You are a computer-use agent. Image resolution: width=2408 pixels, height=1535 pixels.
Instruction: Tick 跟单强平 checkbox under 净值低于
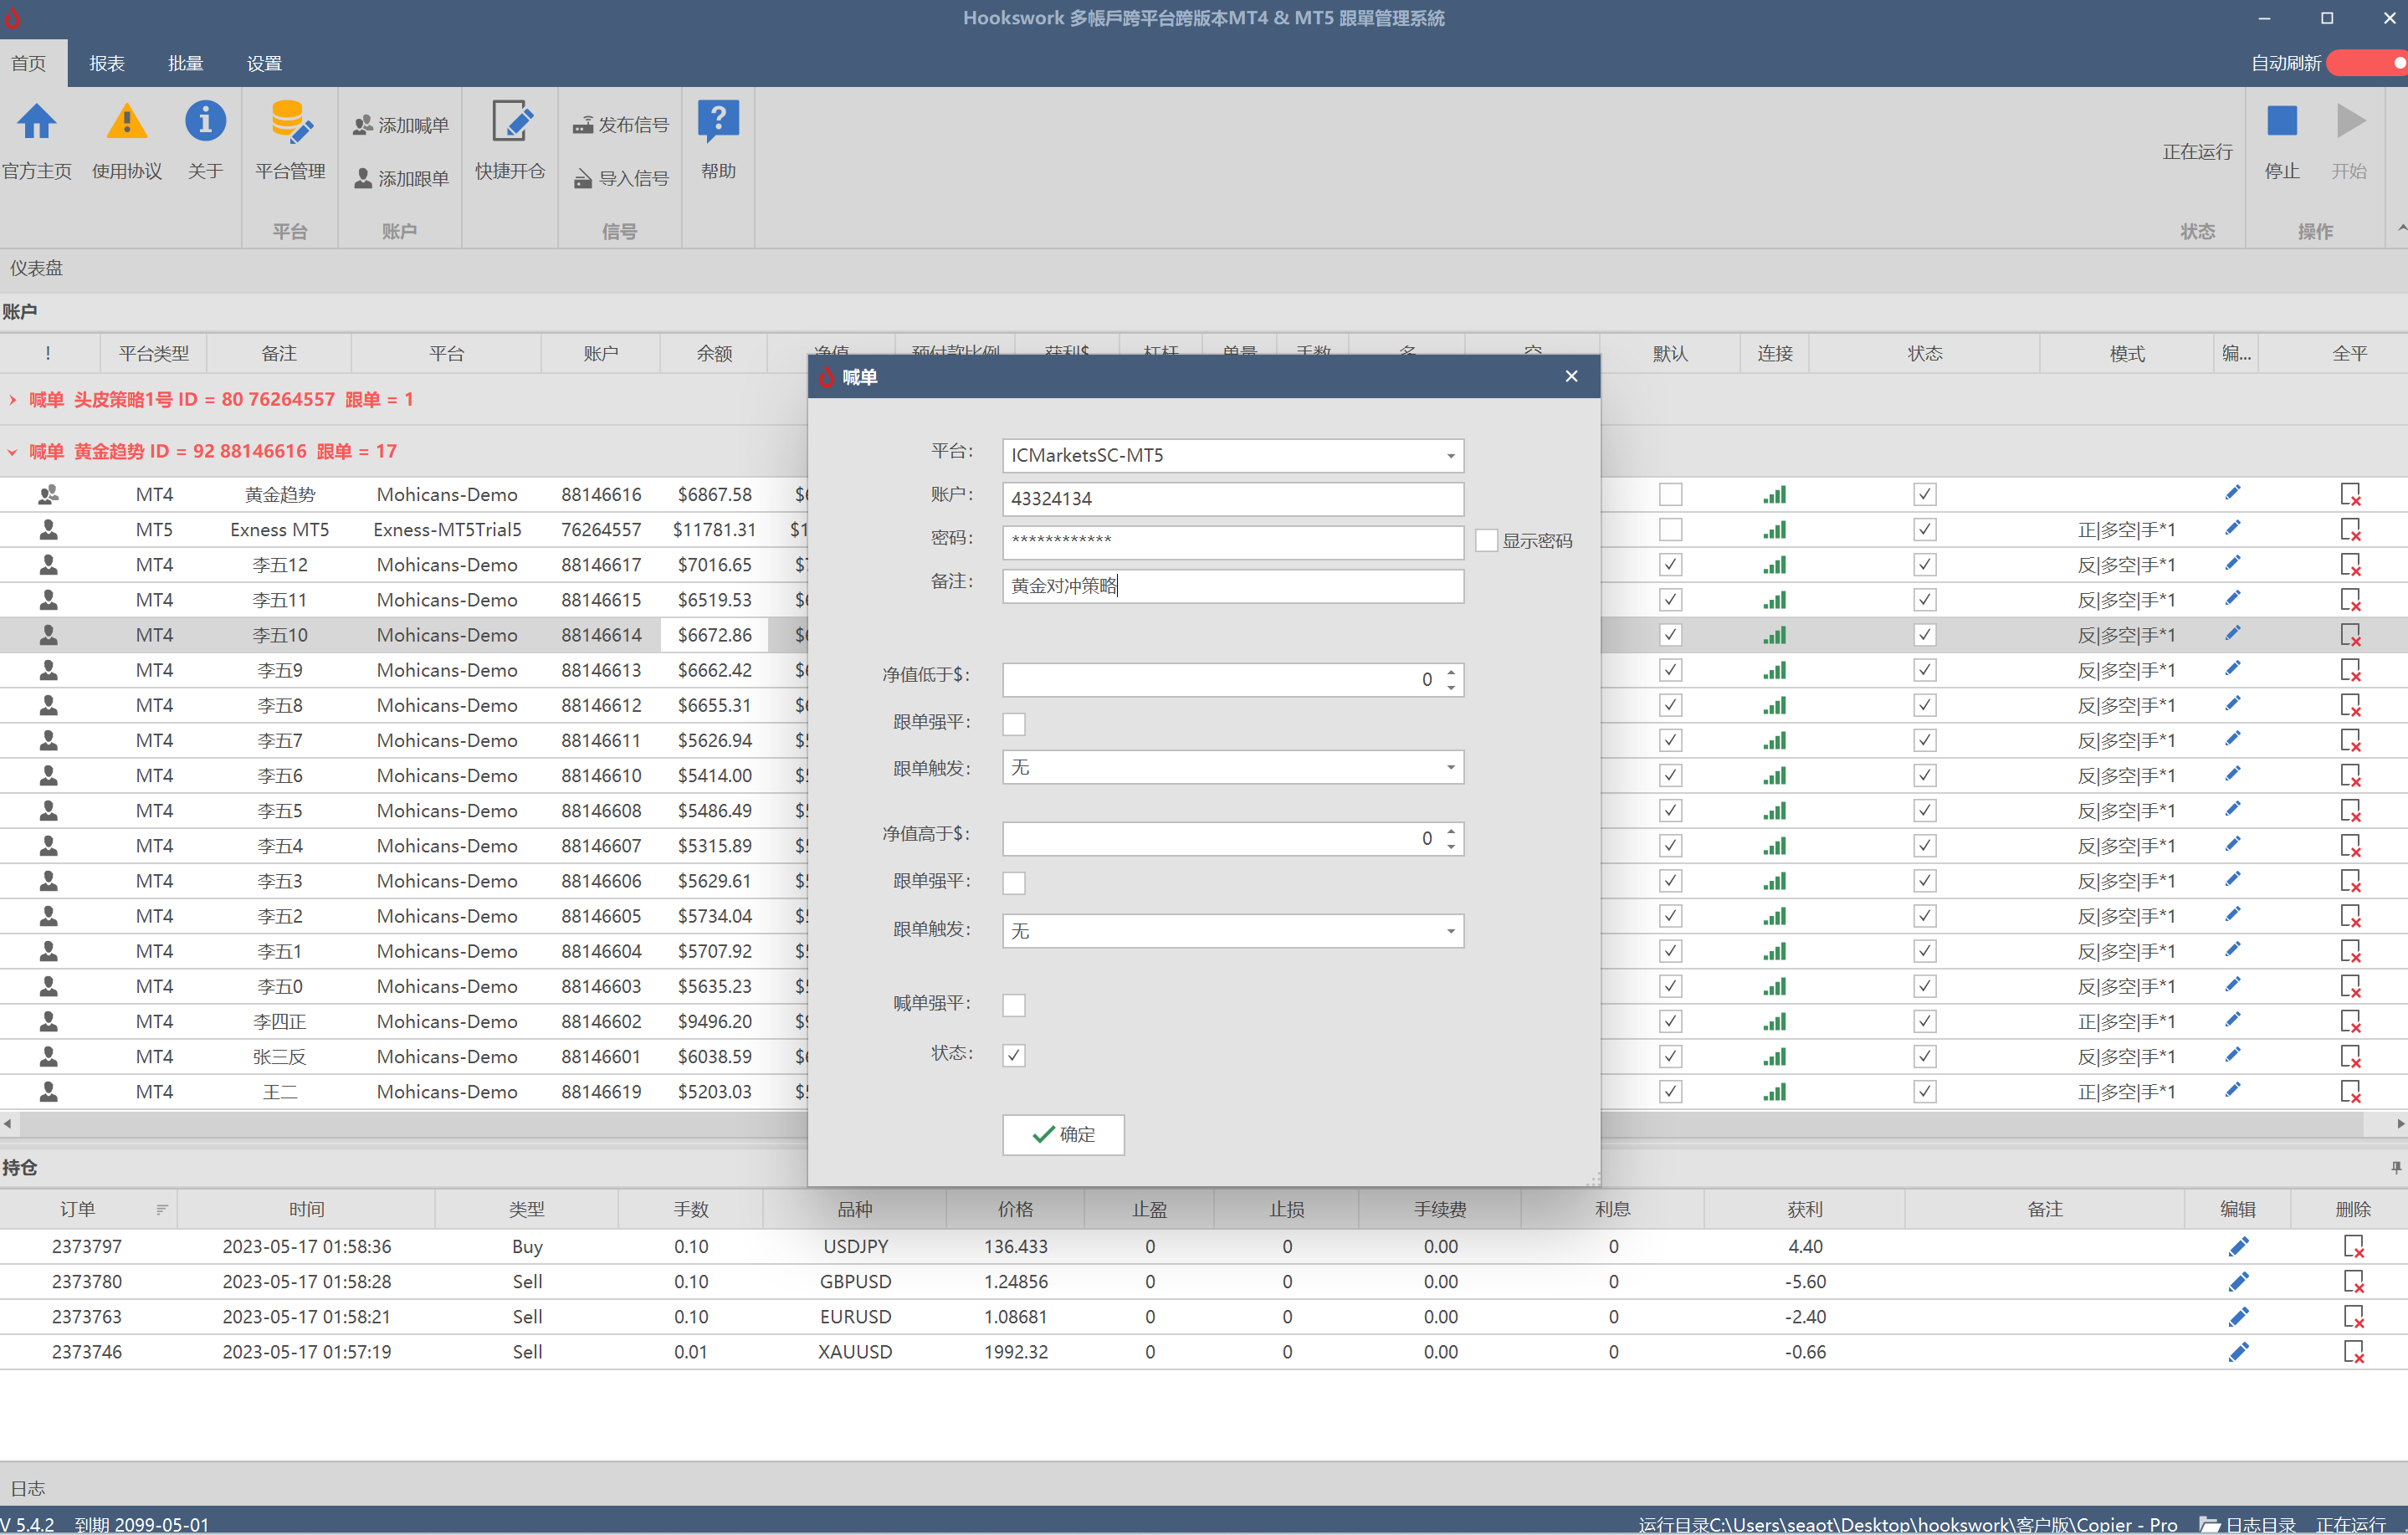point(1014,724)
